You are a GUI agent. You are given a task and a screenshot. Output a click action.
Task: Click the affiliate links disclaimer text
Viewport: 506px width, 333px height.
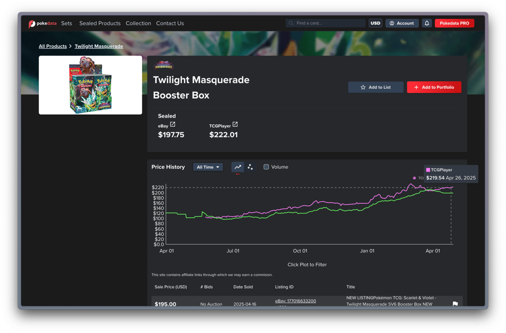(x=212, y=275)
